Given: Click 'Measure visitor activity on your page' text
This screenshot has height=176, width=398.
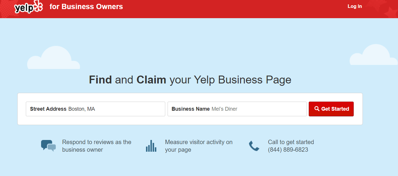Looking at the screenshot, I should pyautogui.click(x=199, y=146).
